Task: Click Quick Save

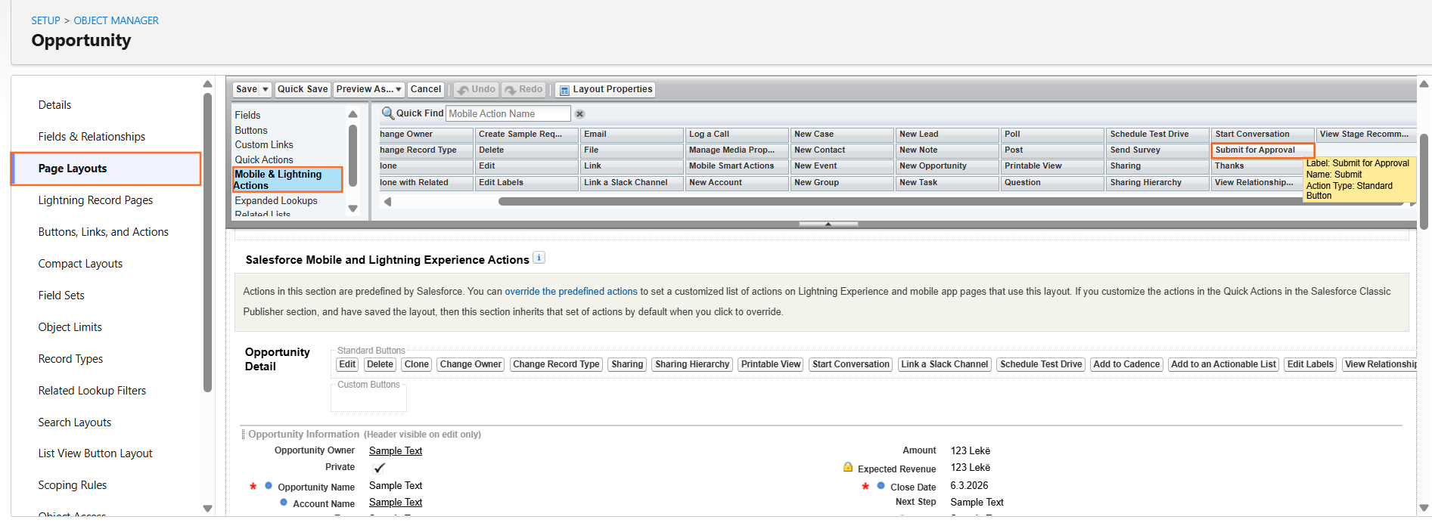Action: point(303,89)
